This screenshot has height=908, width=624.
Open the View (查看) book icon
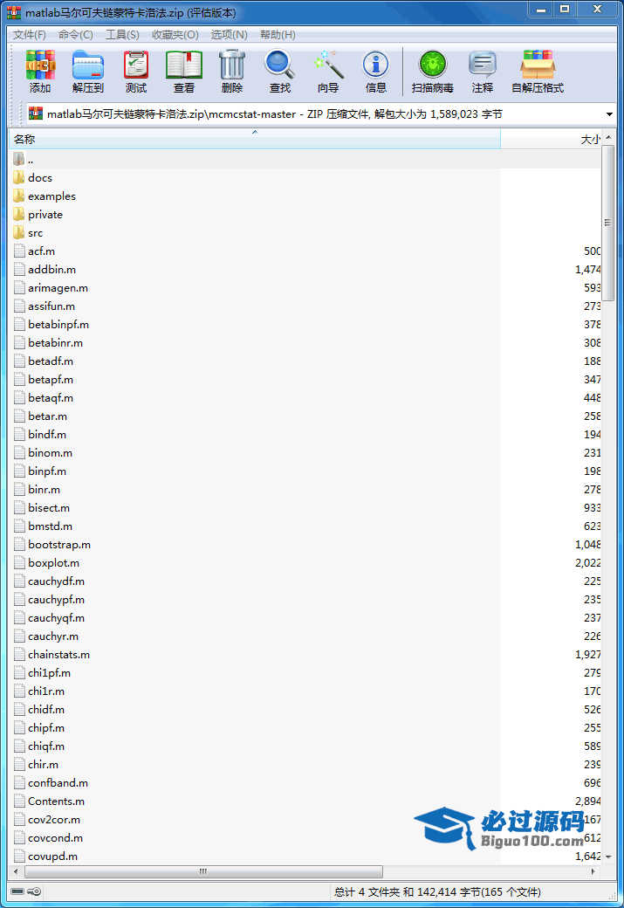click(x=184, y=72)
